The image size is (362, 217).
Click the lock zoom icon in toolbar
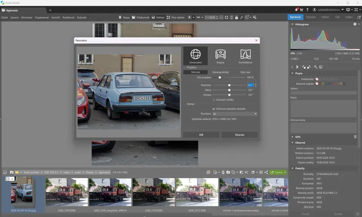coord(236,17)
